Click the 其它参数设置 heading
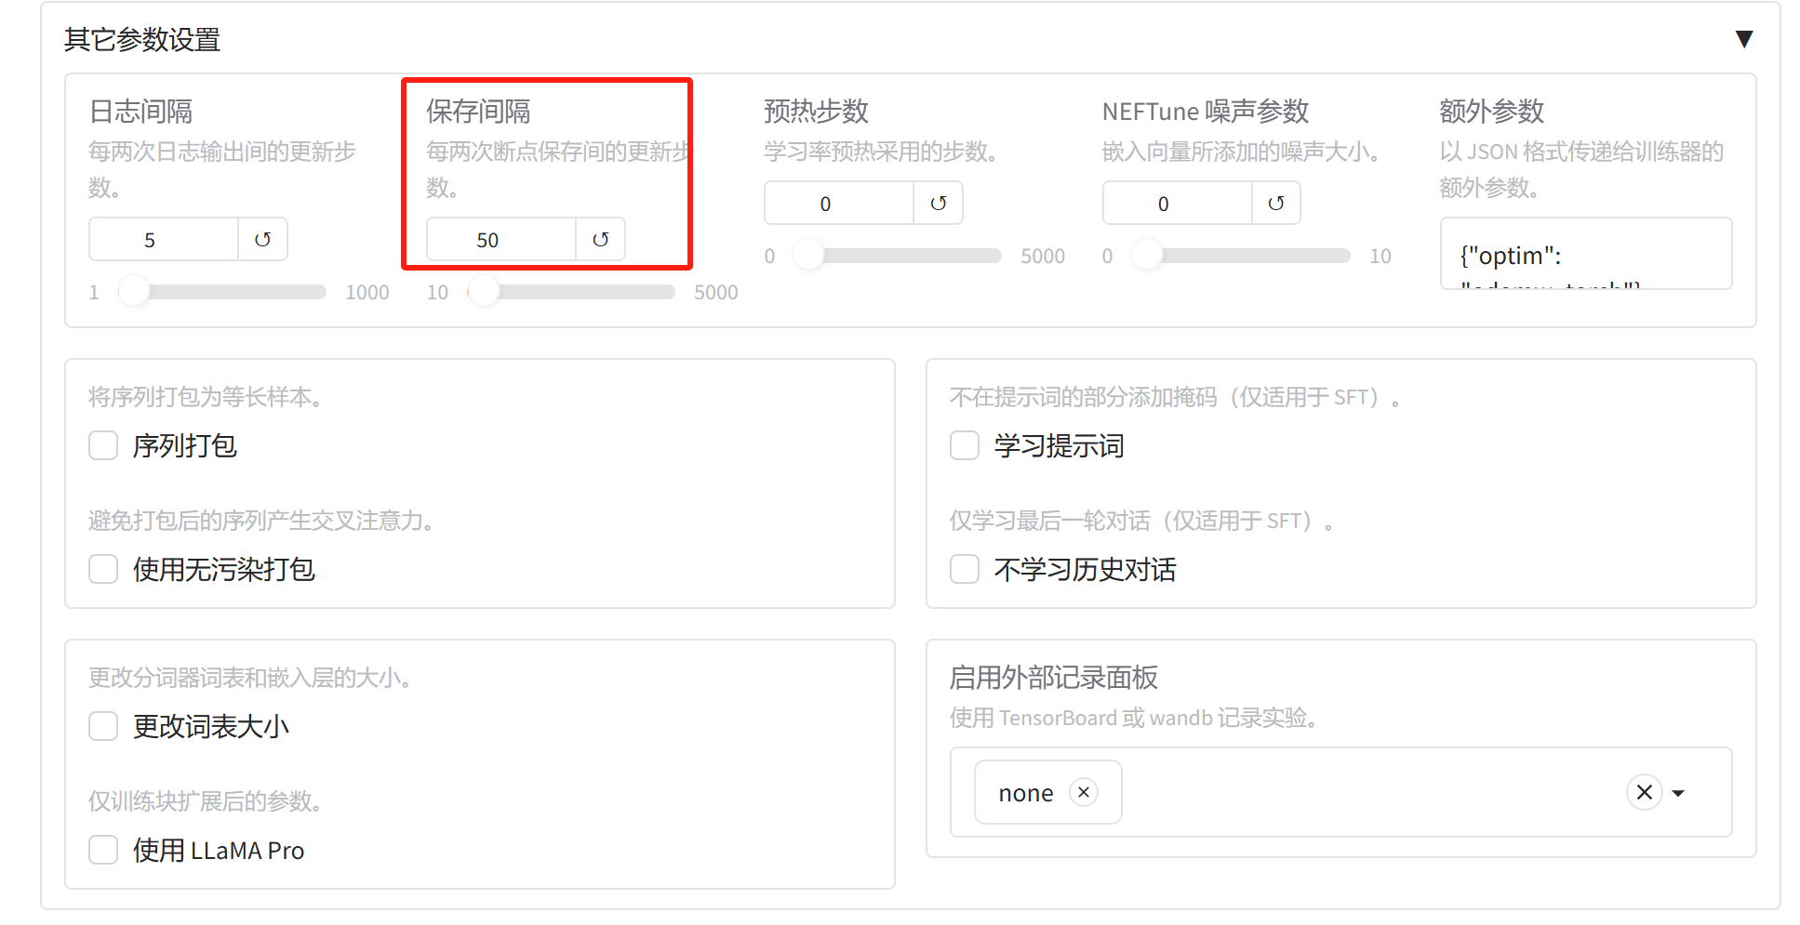This screenshot has width=1800, height=925. pyautogui.click(x=142, y=40)
